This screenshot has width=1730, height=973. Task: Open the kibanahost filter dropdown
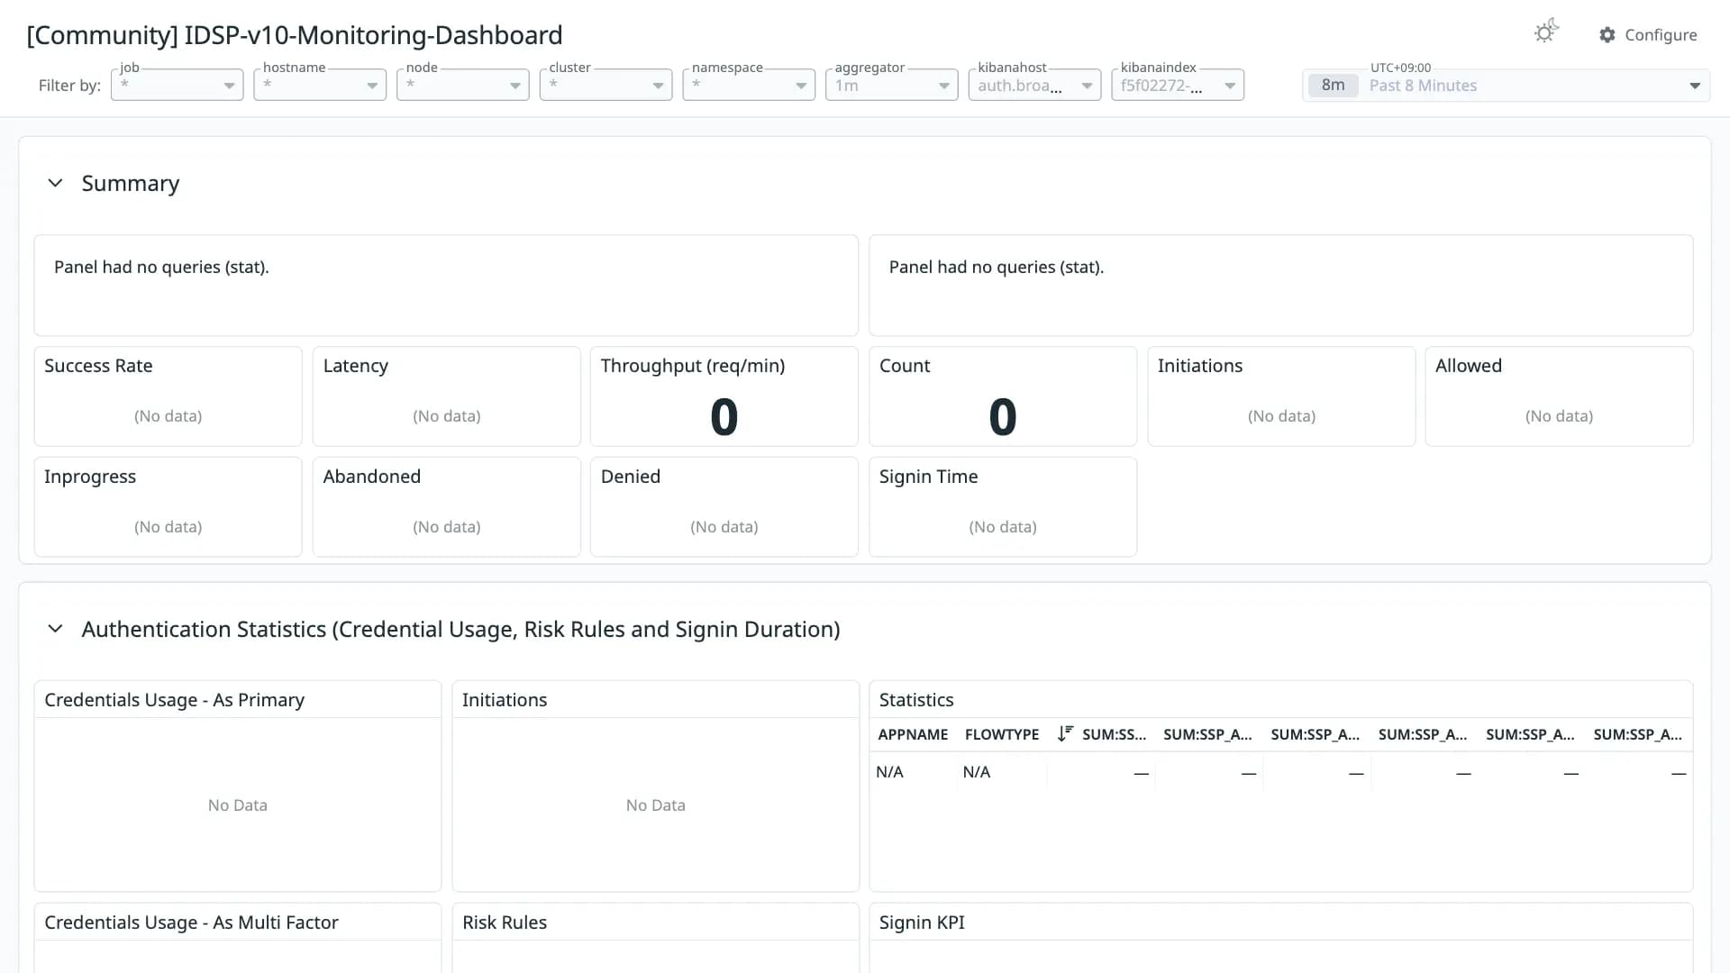(1034, 86)
